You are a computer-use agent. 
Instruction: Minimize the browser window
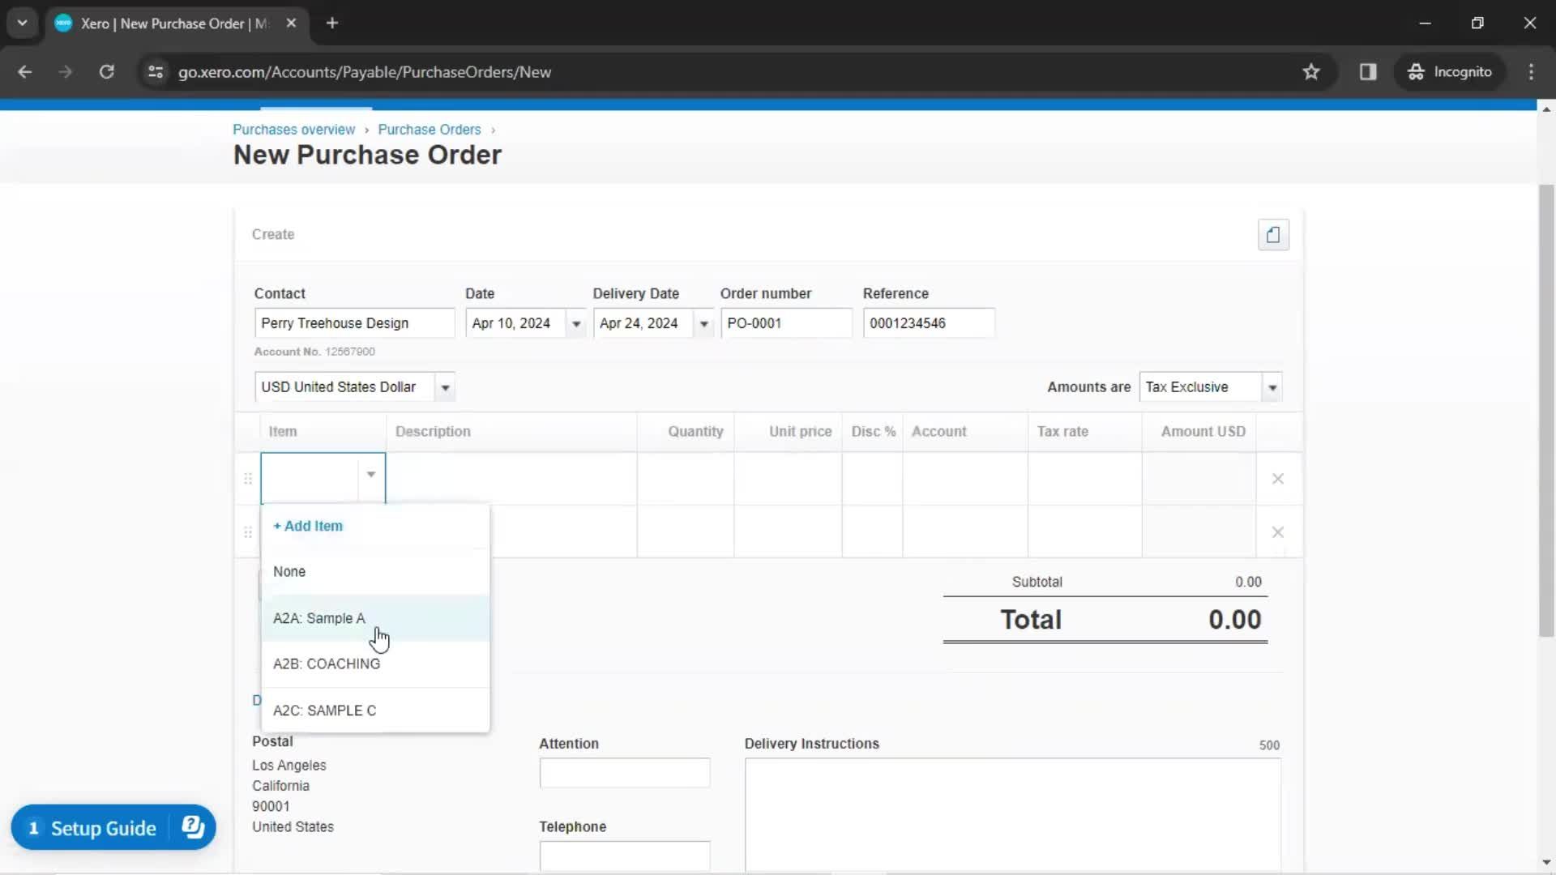coord(1426,23)
